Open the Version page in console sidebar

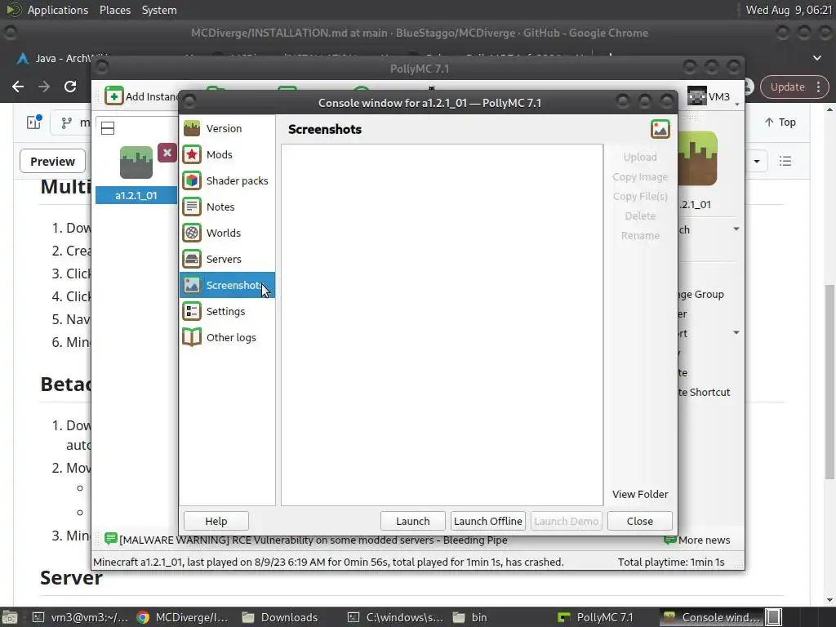(x=227, y=128)
